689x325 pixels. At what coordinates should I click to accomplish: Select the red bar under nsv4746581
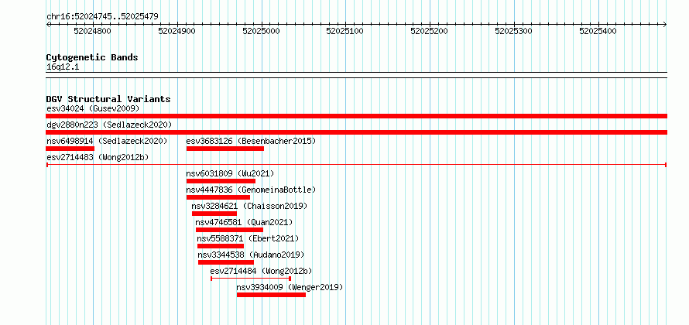229,230
